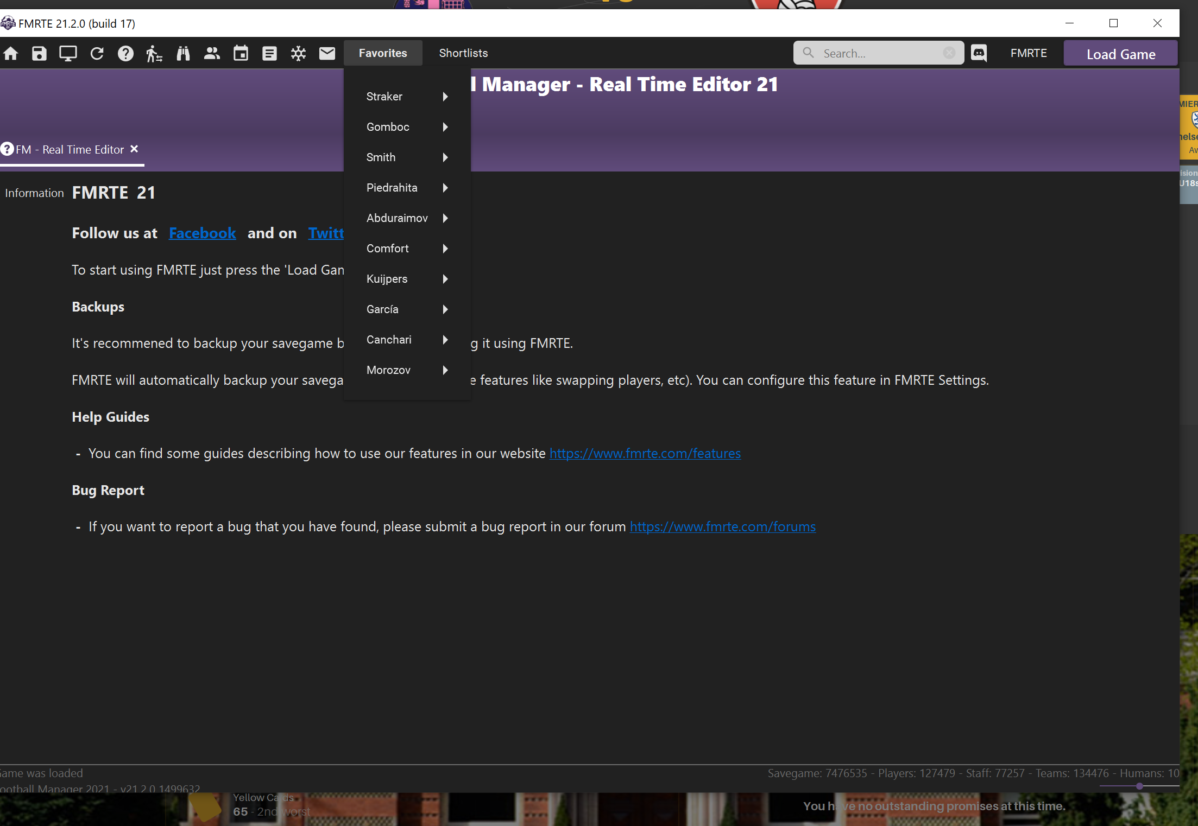This screenshot has width=1198, height=826.
Task: Open the Discord chat icon
Action: pyautogui.click(x=979, y=53)
